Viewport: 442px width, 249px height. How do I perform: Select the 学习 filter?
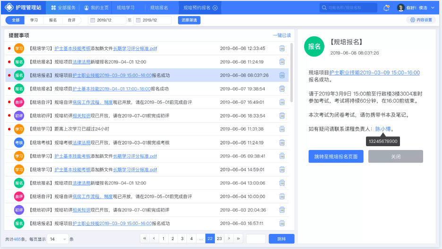pos(34,20)
